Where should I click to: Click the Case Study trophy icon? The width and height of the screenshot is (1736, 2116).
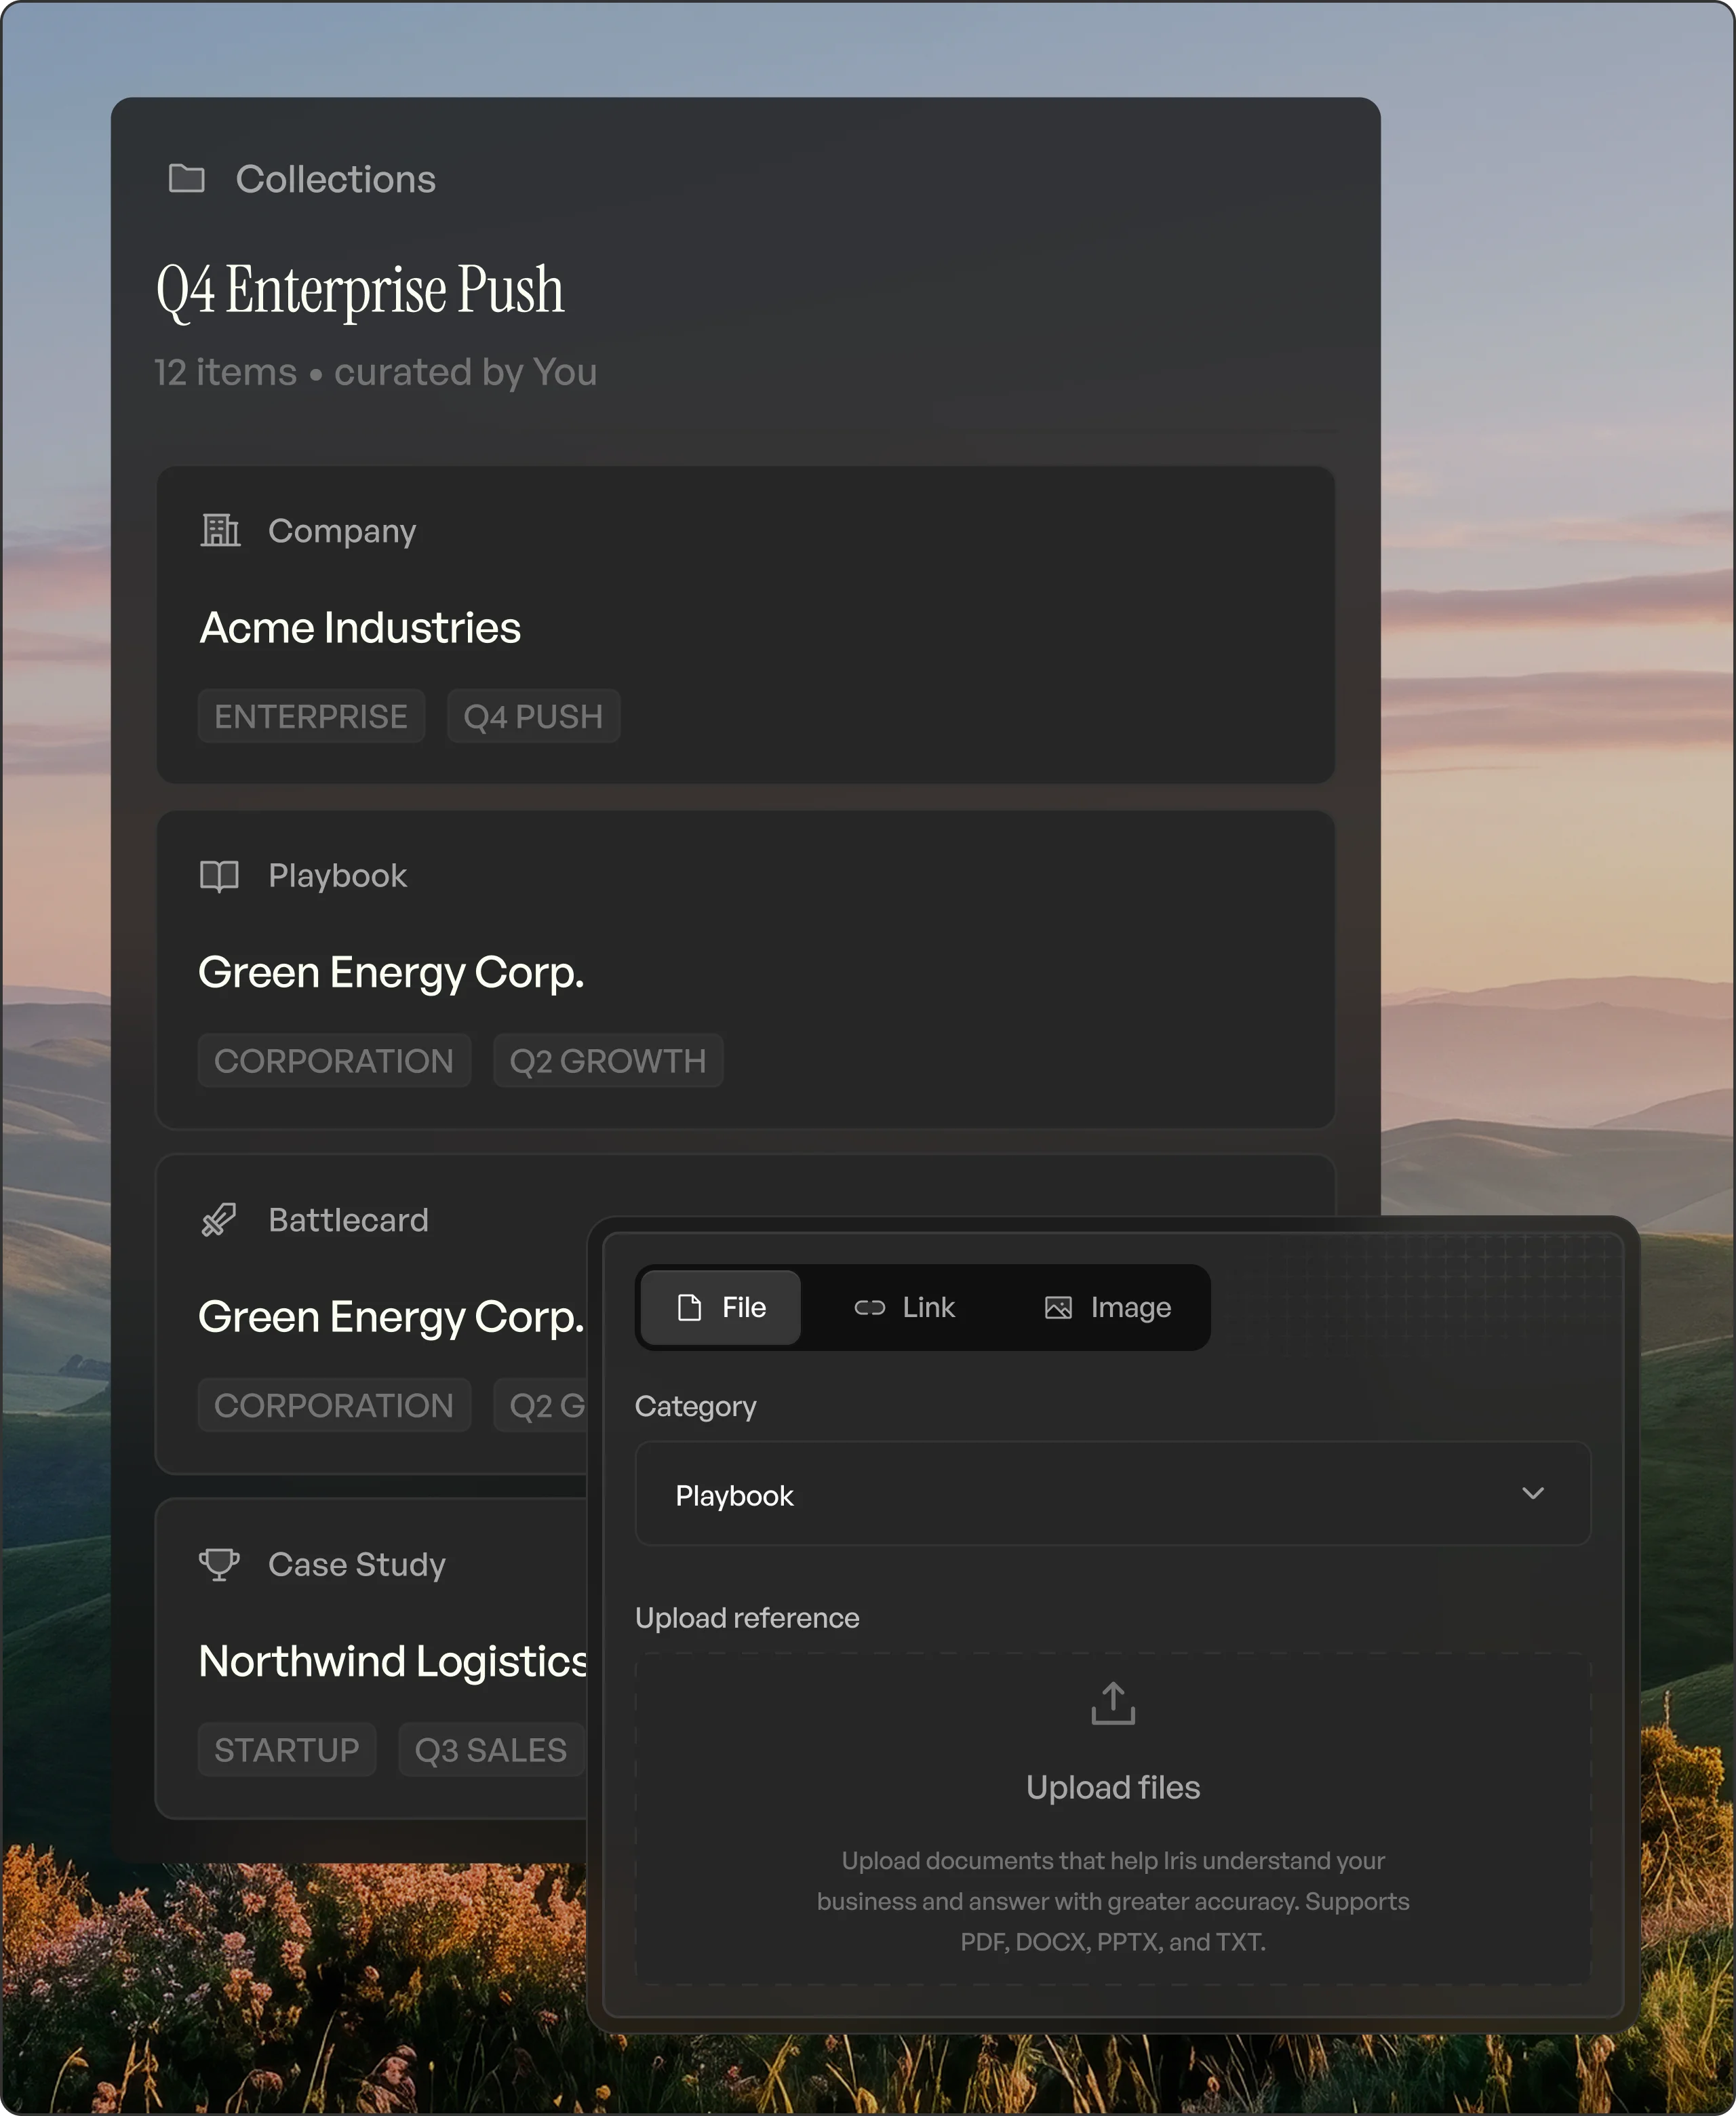pos(219,1564)
